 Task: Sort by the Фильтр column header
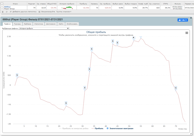coord(177,4)
